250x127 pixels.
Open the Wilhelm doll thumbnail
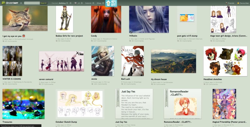coord(149,19)
